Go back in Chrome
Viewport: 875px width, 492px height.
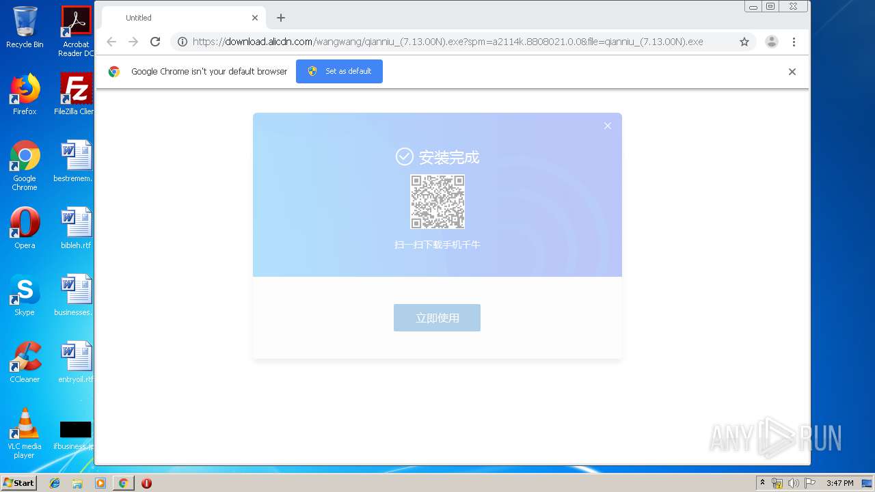pos(111,42)
